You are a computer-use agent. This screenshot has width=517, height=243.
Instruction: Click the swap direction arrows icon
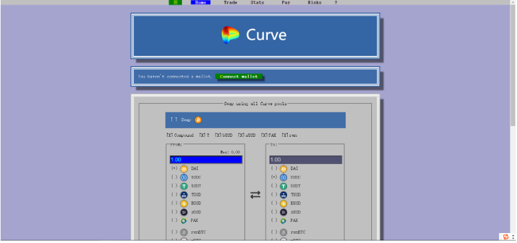255,195
